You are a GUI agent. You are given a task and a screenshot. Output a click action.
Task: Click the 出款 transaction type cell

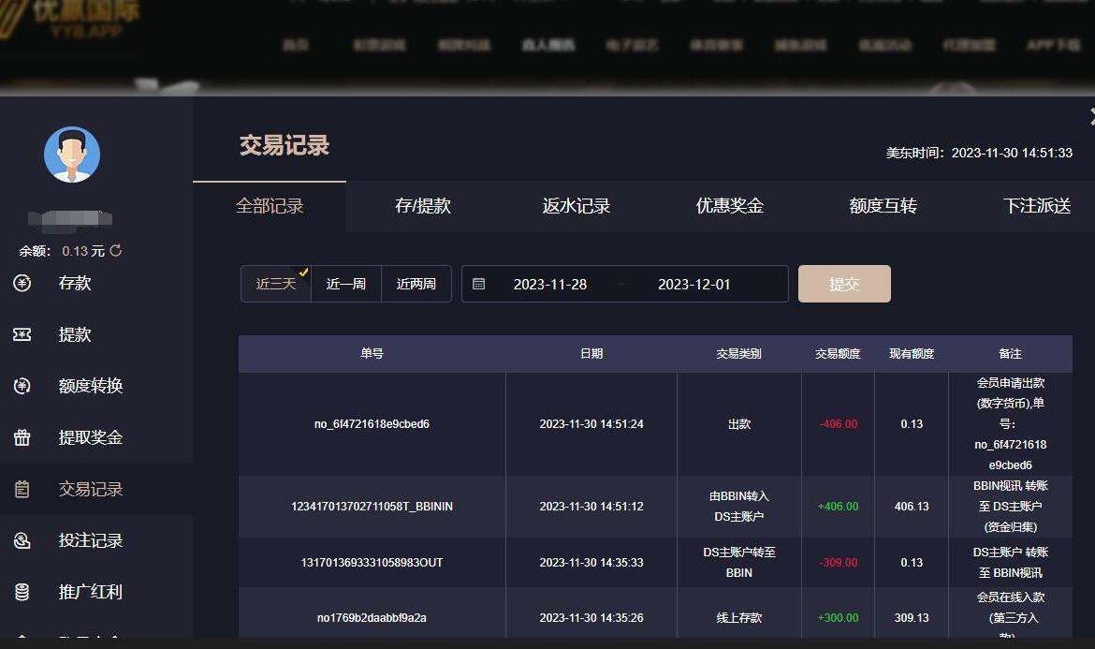point(738,424)
